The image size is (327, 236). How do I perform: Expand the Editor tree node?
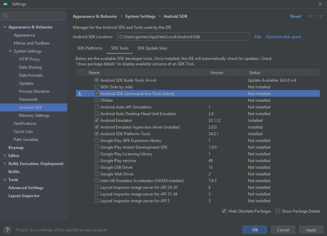pyautogui.click(x=5, y=156)
